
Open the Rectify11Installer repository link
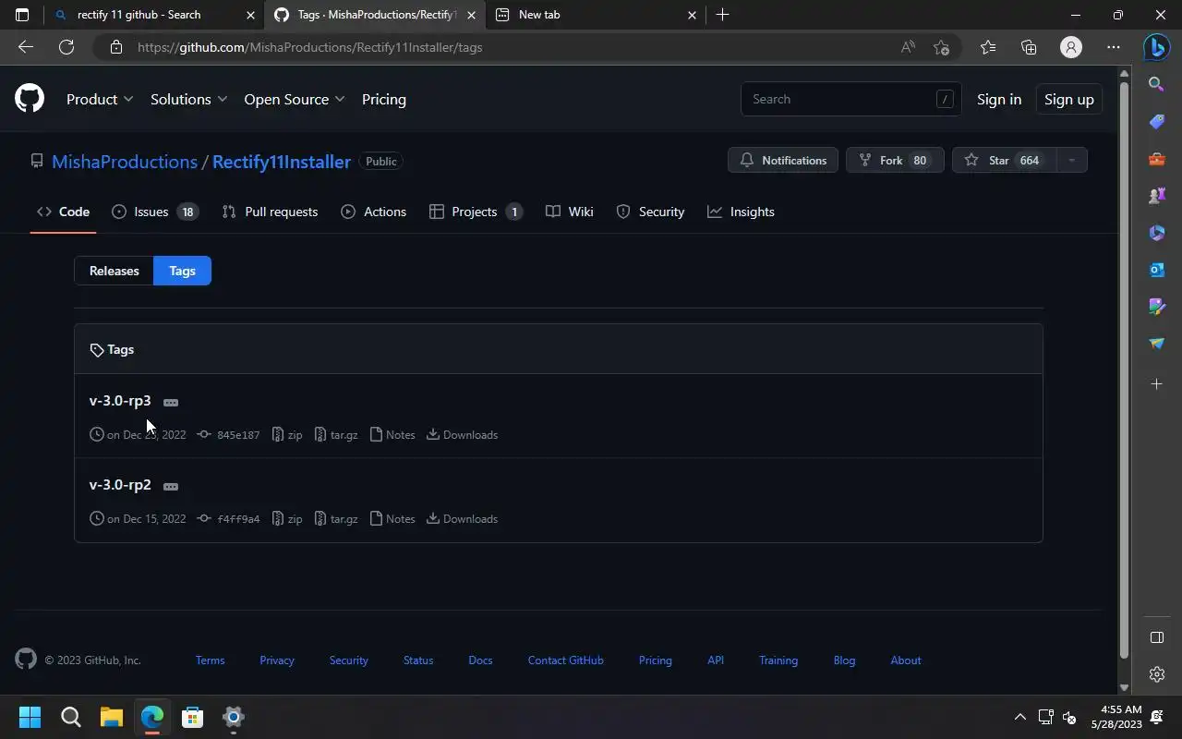[282, 162]
